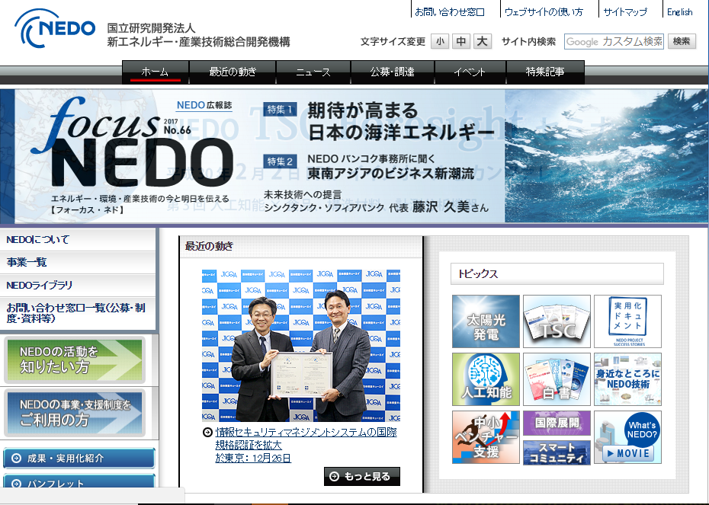
Task: Open the 実用化ドキュメント topic tile
Action: pyautogui.click(x=627, y=321)
